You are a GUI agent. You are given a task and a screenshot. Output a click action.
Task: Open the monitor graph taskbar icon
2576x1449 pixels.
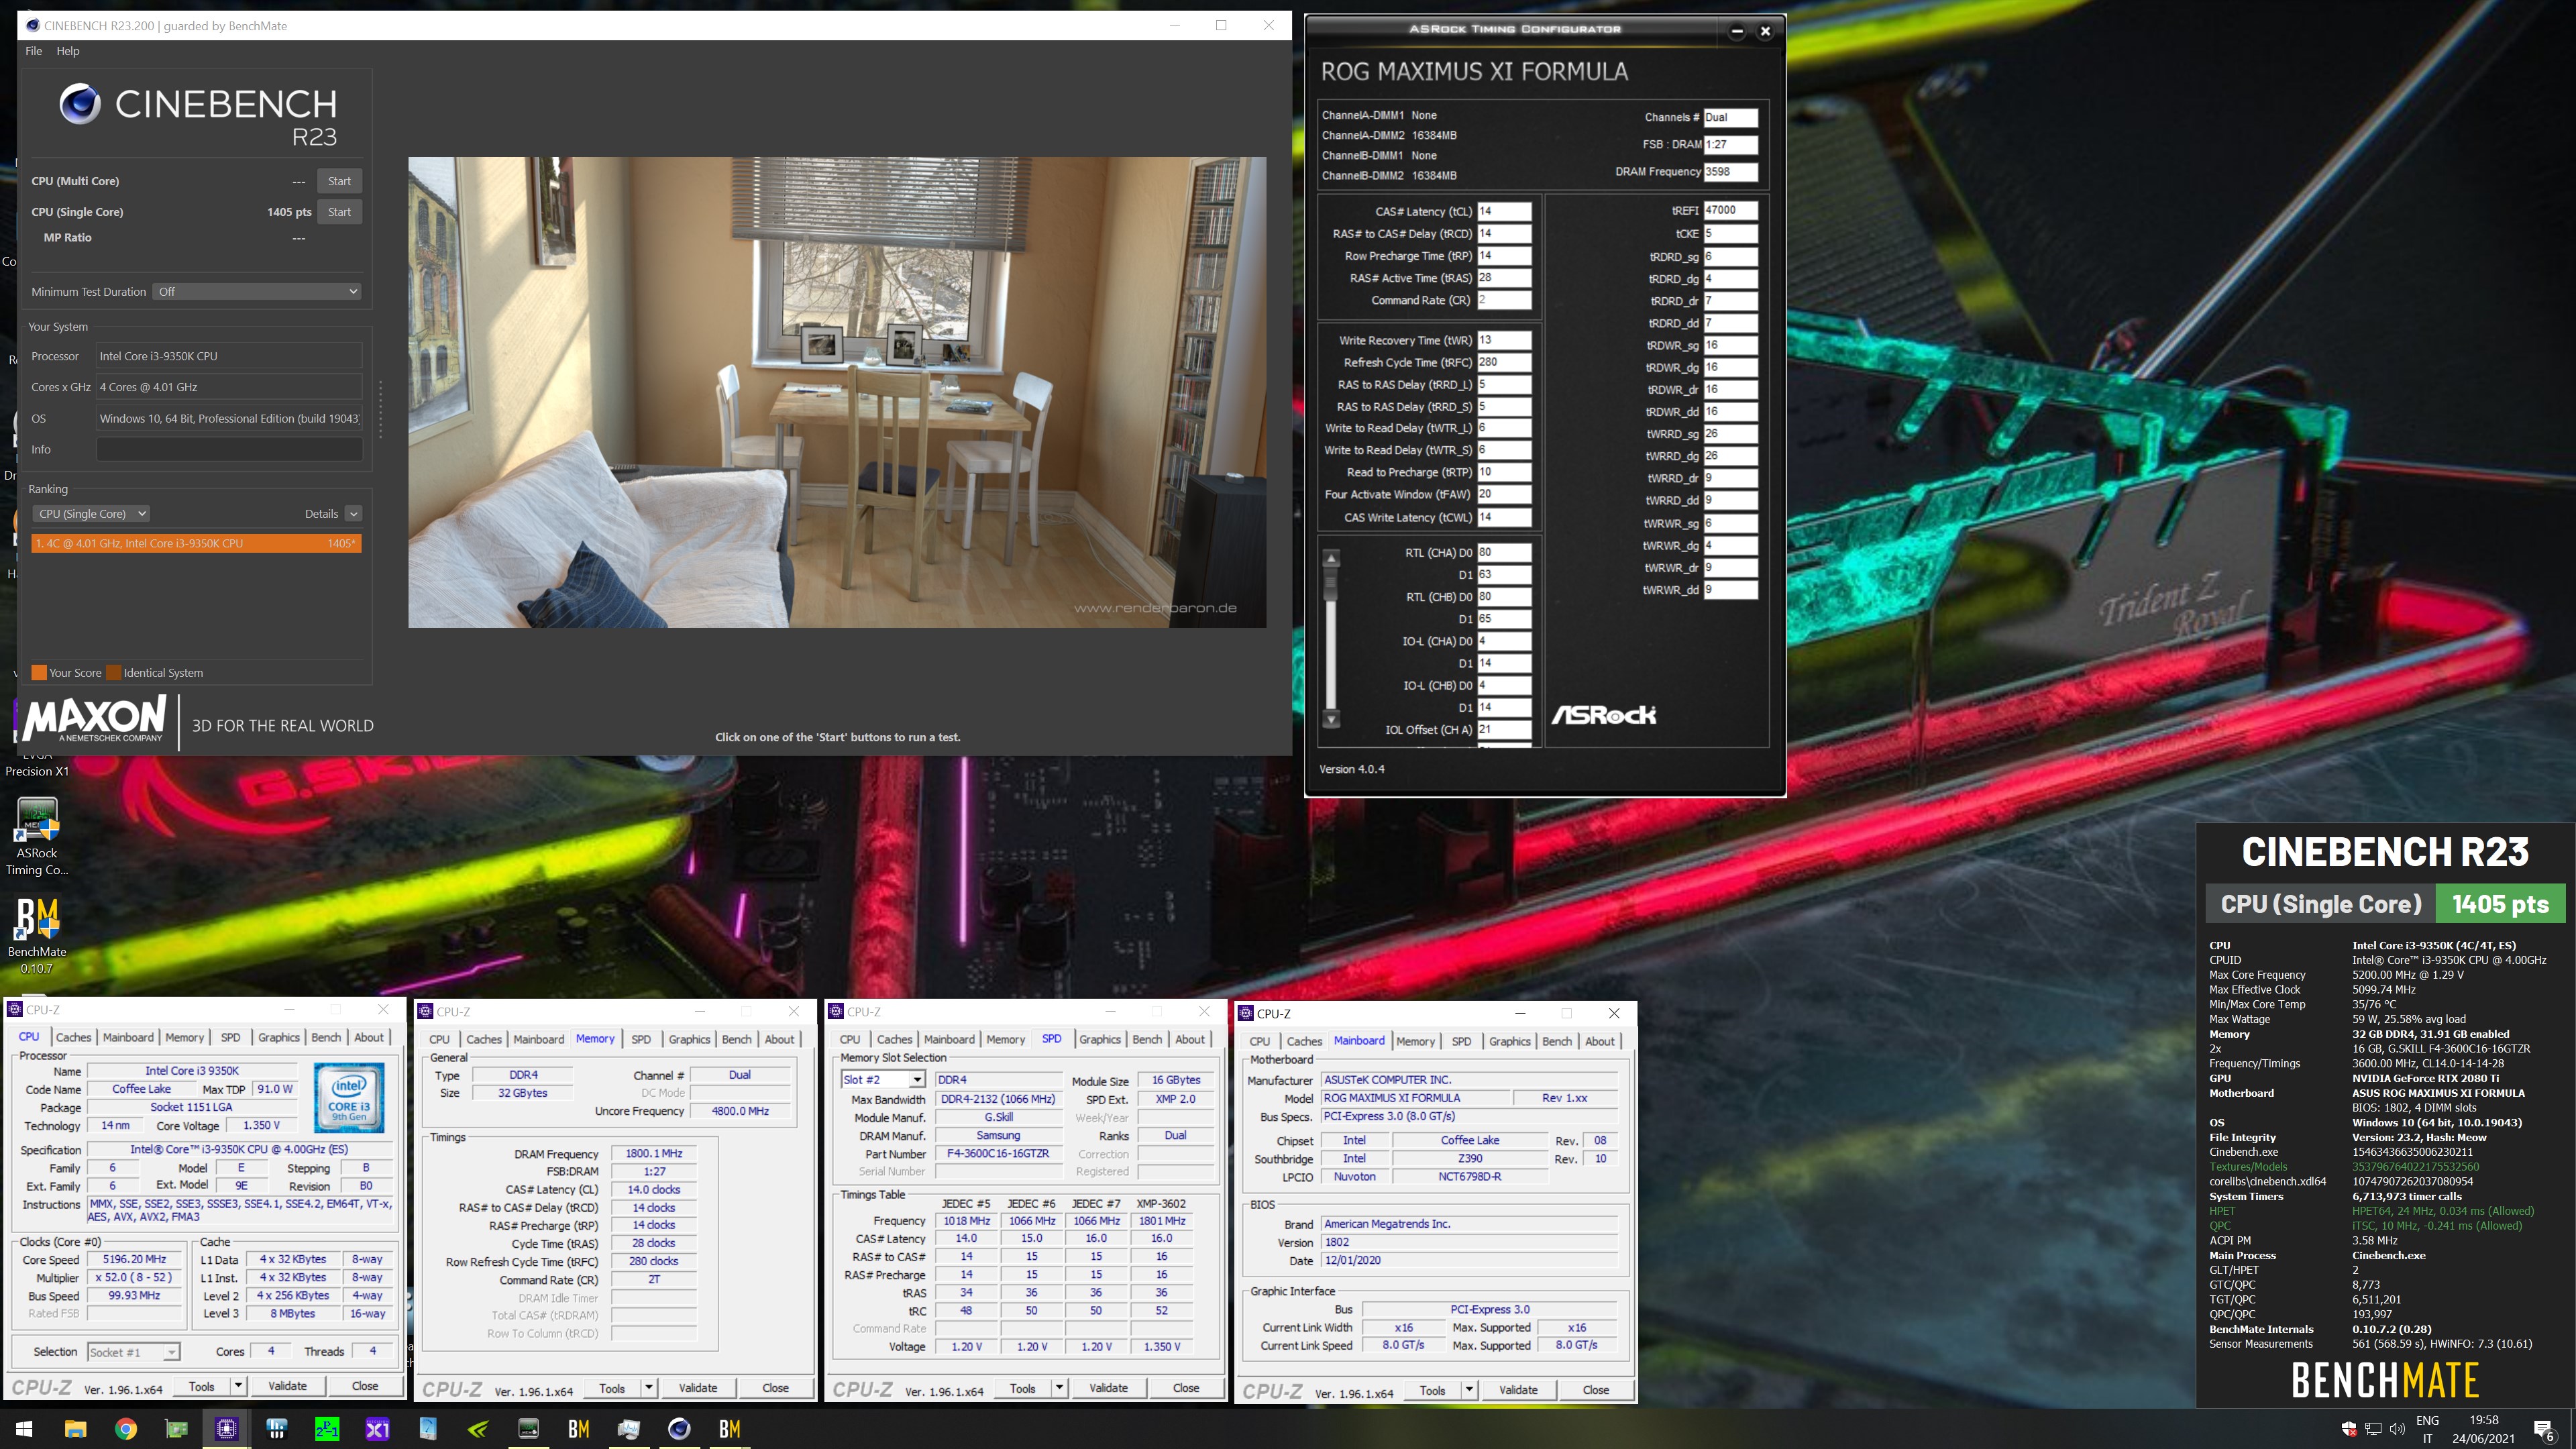point(629,1429)
